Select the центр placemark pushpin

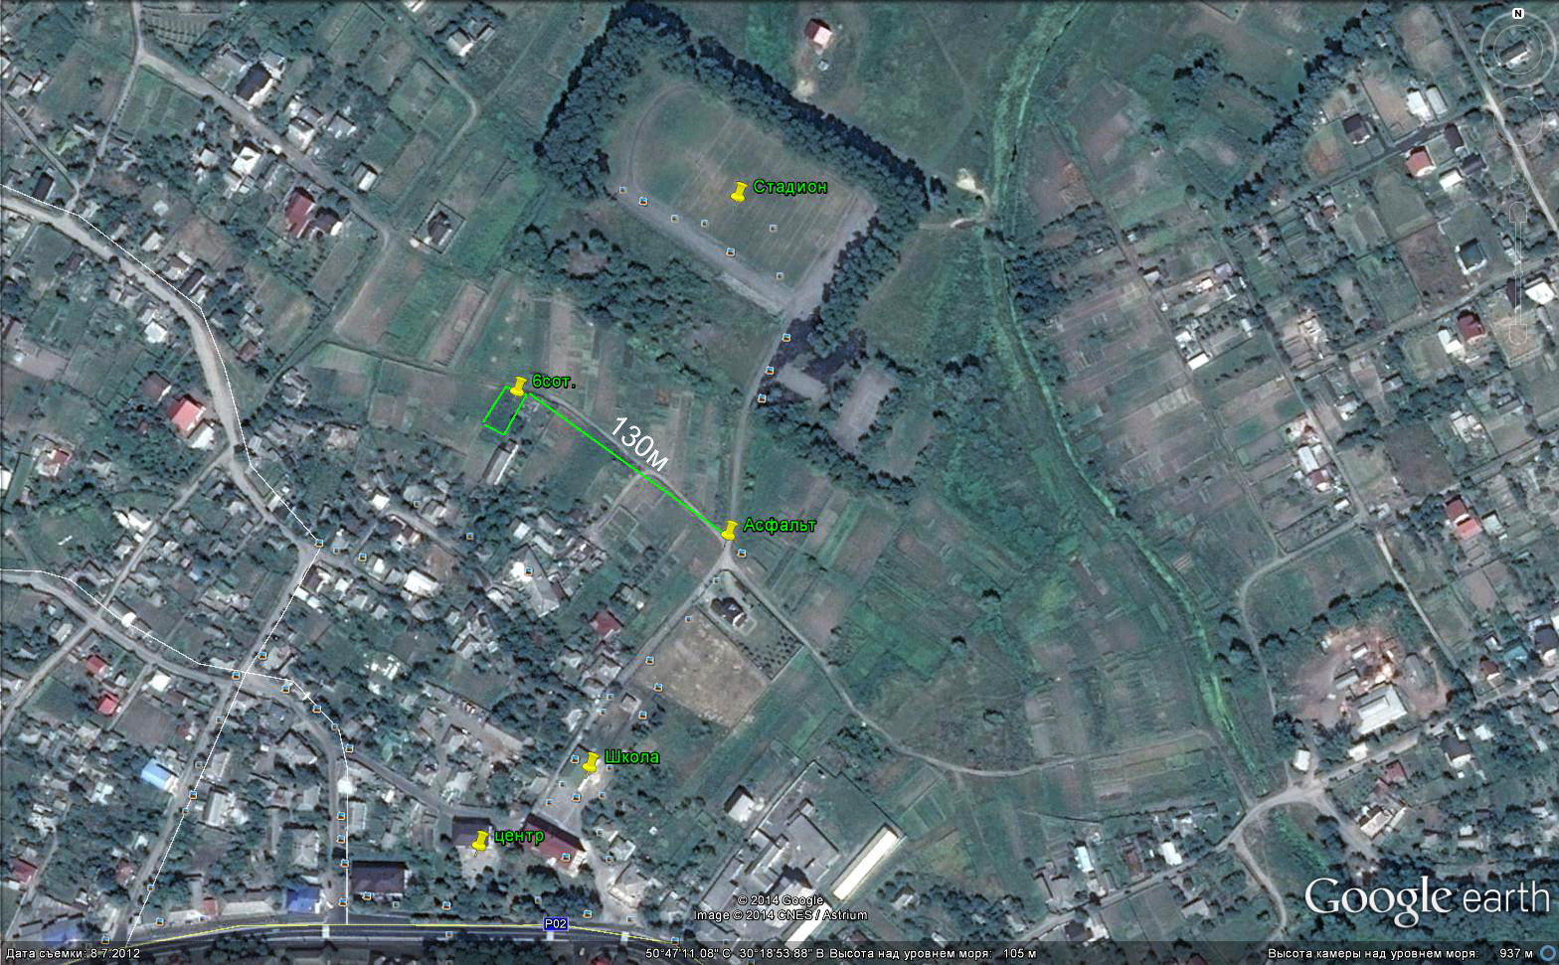point(481,841)
